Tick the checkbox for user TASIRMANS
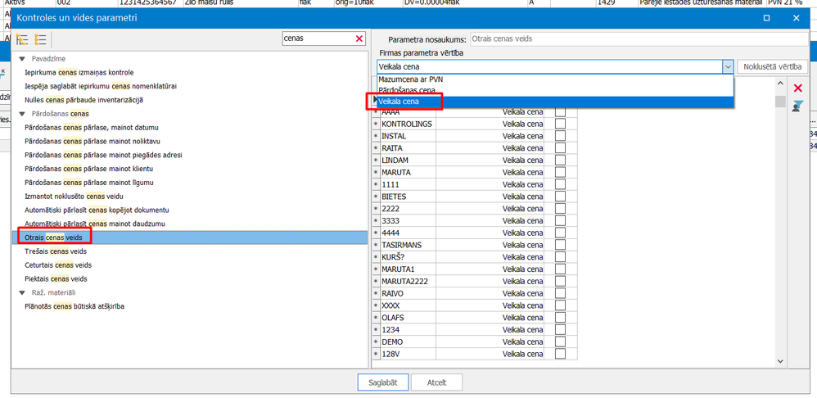Screen dimensions: 817x398 point(560,245)
